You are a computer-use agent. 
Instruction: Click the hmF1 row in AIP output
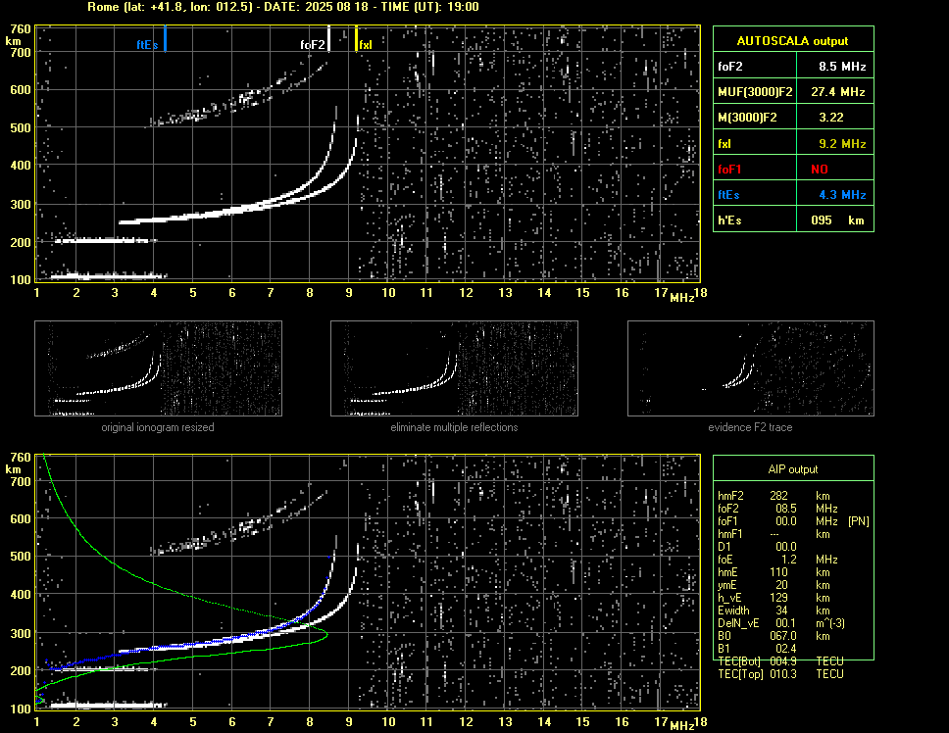click(774, 534)
